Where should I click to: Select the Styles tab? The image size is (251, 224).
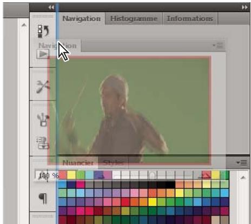[x=114, y=163]
